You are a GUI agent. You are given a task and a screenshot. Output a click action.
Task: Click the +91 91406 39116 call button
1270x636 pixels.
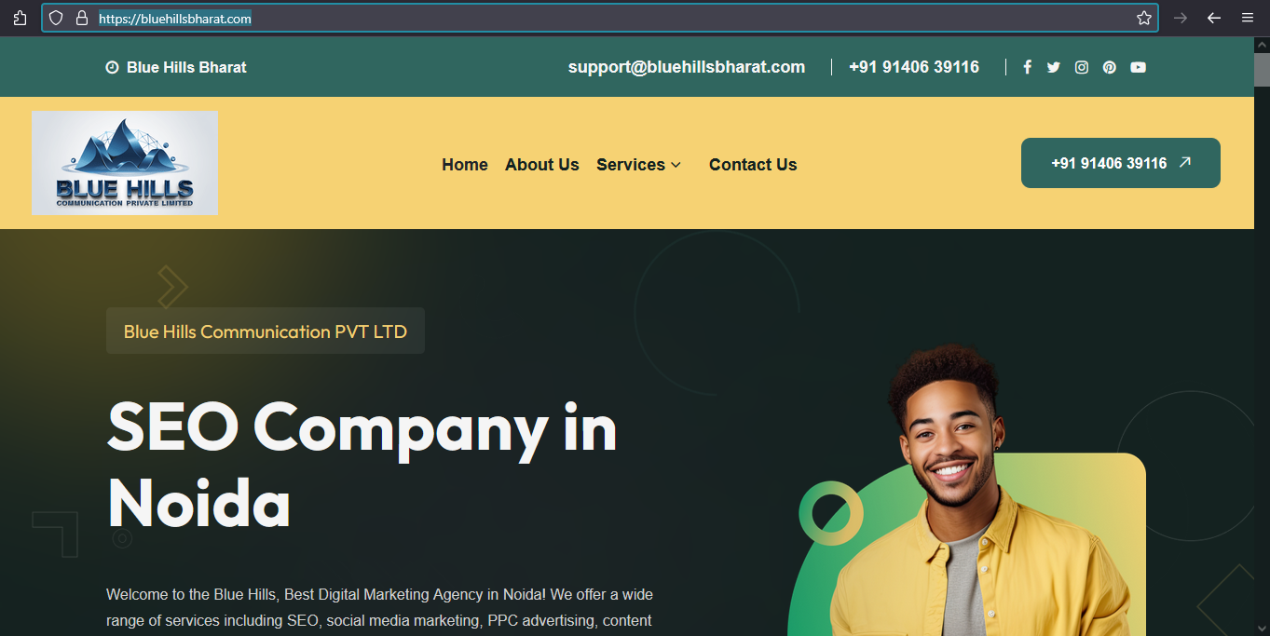1121,163
